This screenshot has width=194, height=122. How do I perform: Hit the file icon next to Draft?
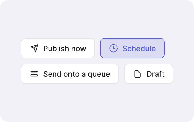[138, 74]
